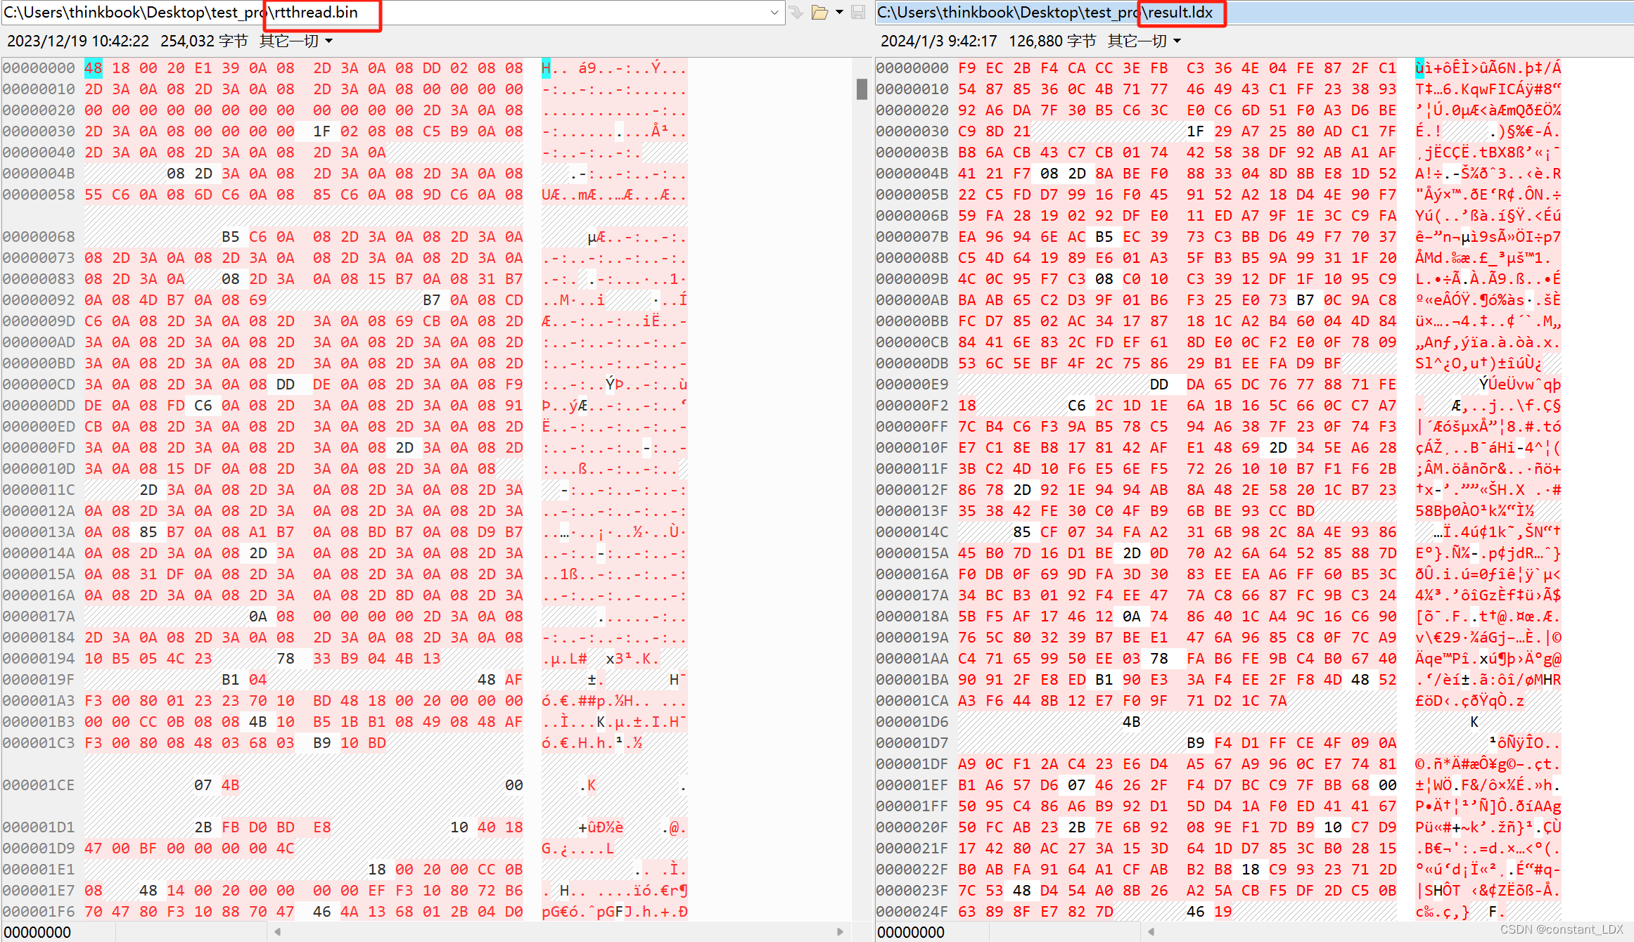The image size is (1634, 942).
Task: Click right status bar offset 00000000
Action: tap(912, 932)
